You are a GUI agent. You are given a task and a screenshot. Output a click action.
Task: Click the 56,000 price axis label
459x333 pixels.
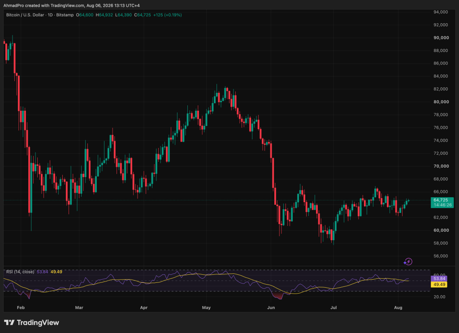tap(441, 256)
